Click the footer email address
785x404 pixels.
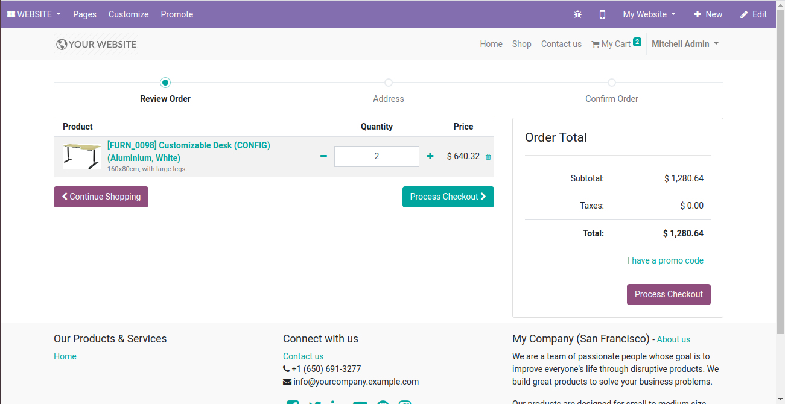(x=356, y=382)
